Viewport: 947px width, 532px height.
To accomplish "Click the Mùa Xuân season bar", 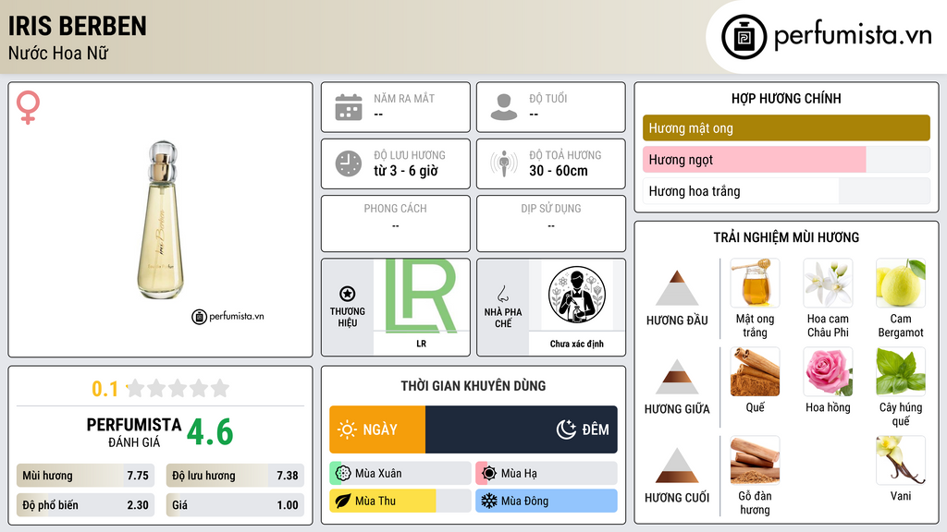I will [400, 473].
